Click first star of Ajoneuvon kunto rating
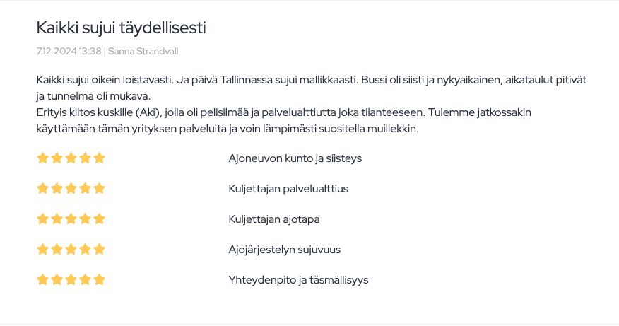The width and height of the screenshot is (619, 326). (42, 158)
